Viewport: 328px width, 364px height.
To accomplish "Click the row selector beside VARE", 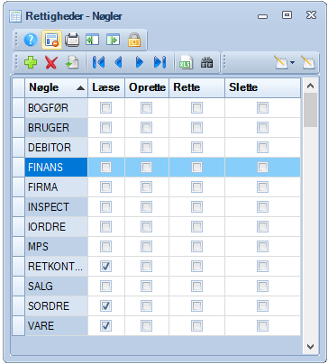I will tap(18, 325).
